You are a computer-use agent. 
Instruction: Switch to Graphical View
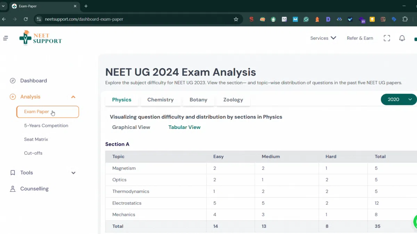(x=131, y=127)
